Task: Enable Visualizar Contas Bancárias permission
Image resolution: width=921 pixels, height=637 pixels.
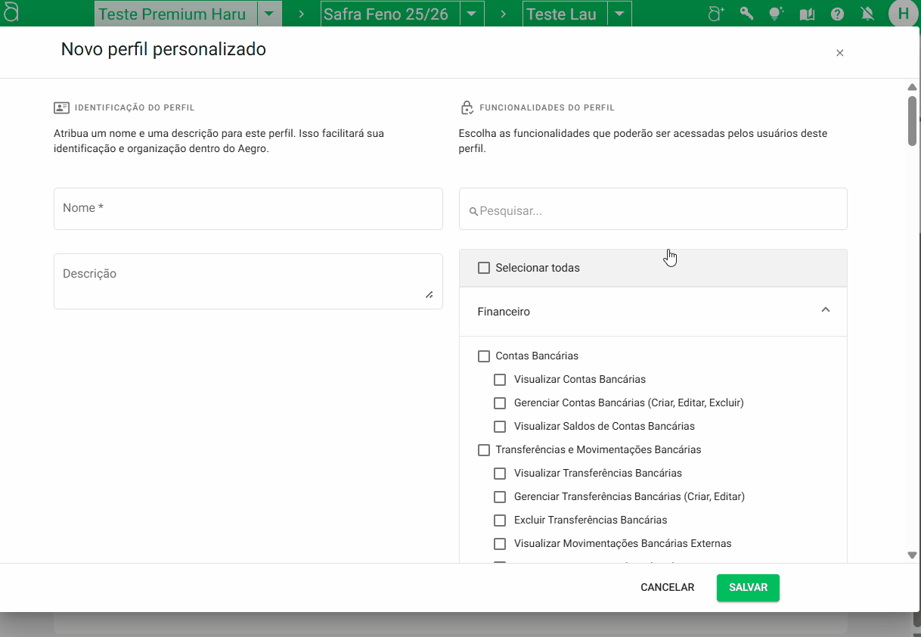Action: coord(500,380)
